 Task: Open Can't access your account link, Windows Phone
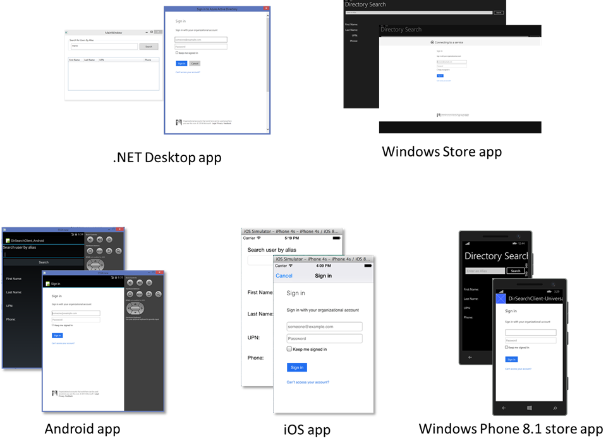[518, 368]
